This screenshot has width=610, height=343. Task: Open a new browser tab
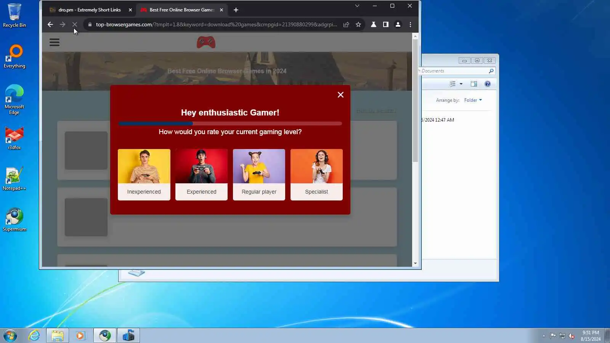click(236, 10)
